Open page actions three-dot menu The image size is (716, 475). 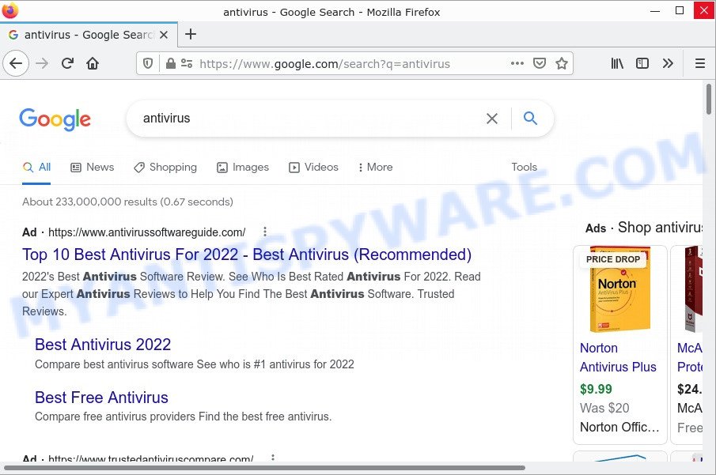pyautogui.click(x=517, y=63)
